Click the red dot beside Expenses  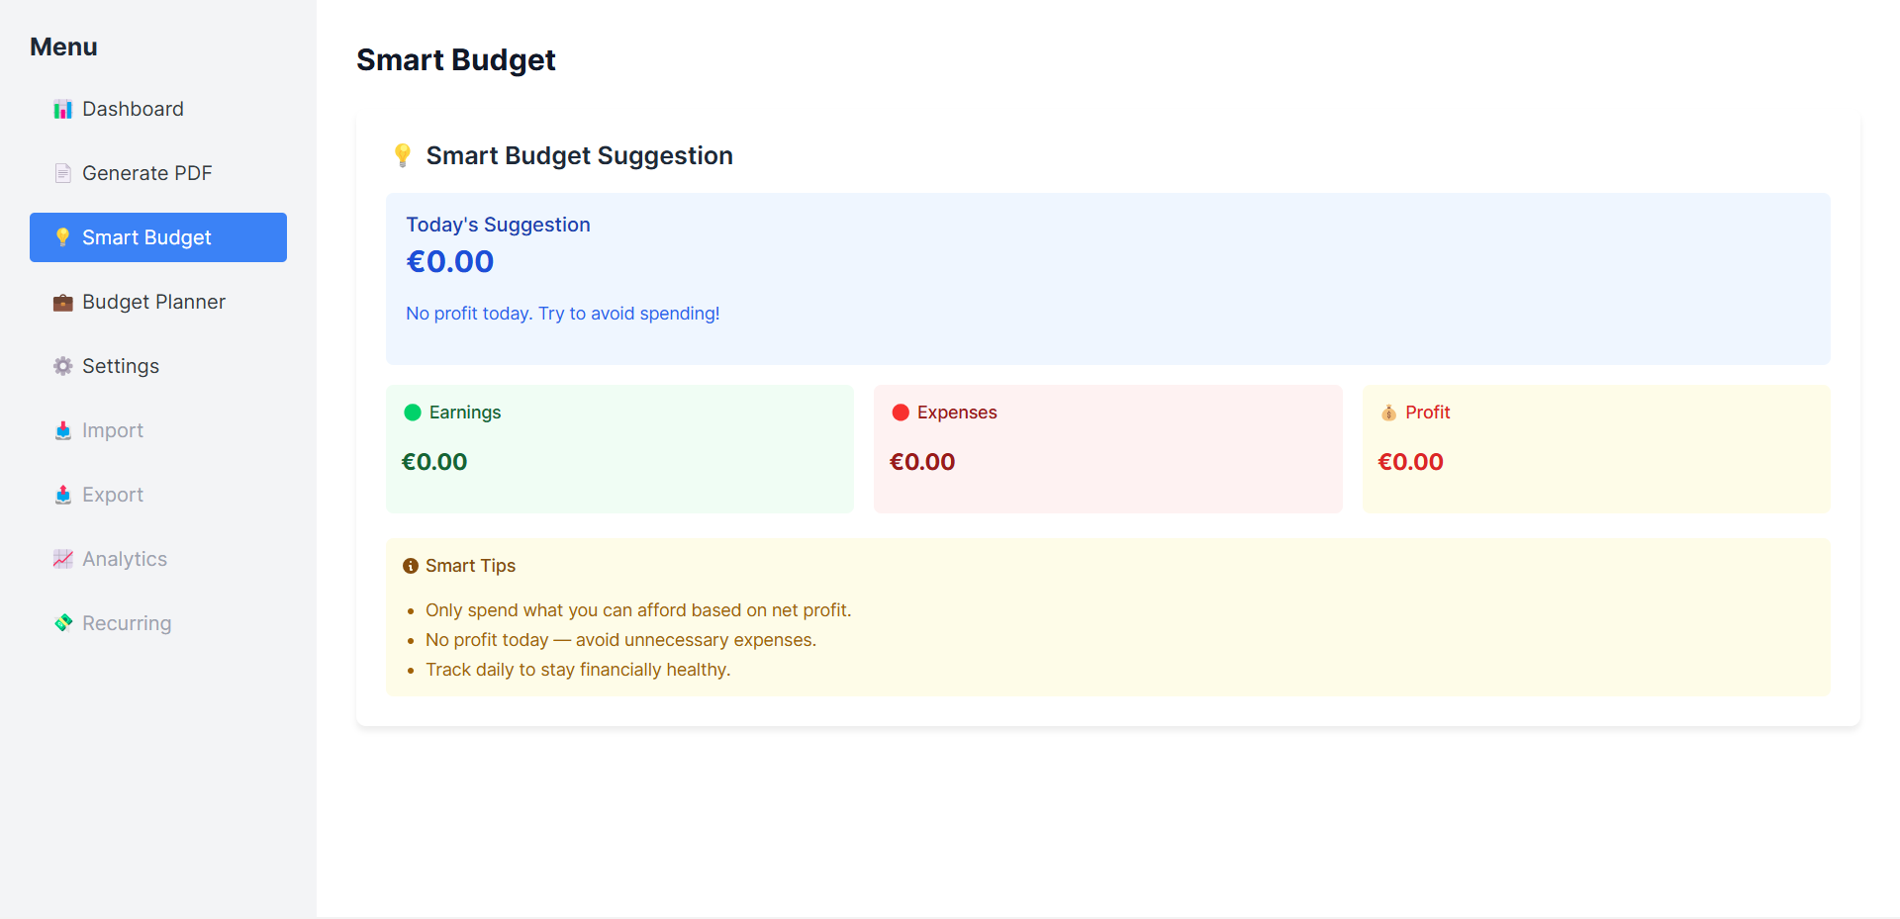[900, 413]
